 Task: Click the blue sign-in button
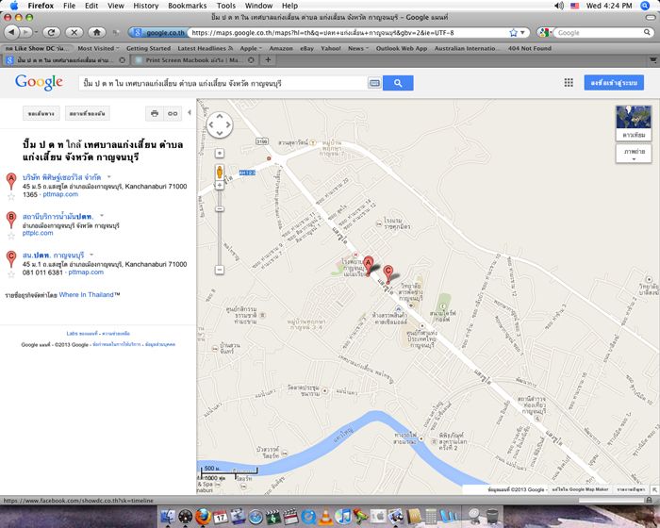(614, 83)
